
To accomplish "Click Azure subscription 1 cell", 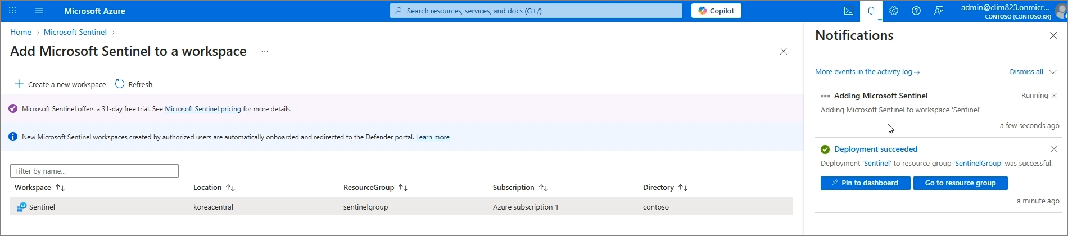I will (x=526, y=207).
